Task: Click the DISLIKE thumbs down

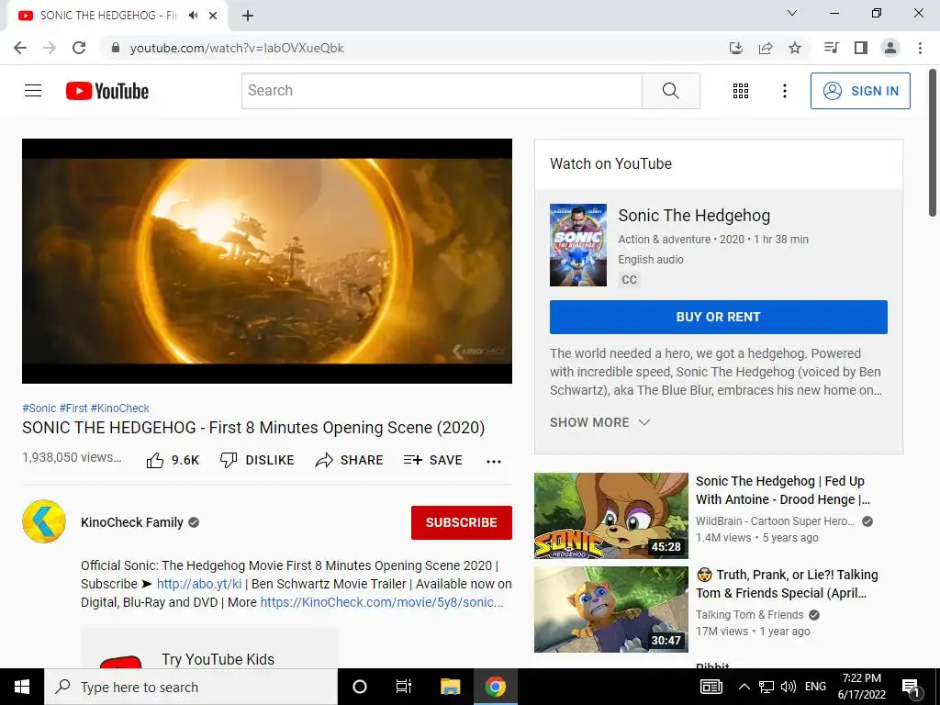Action: tap(257, 460)
